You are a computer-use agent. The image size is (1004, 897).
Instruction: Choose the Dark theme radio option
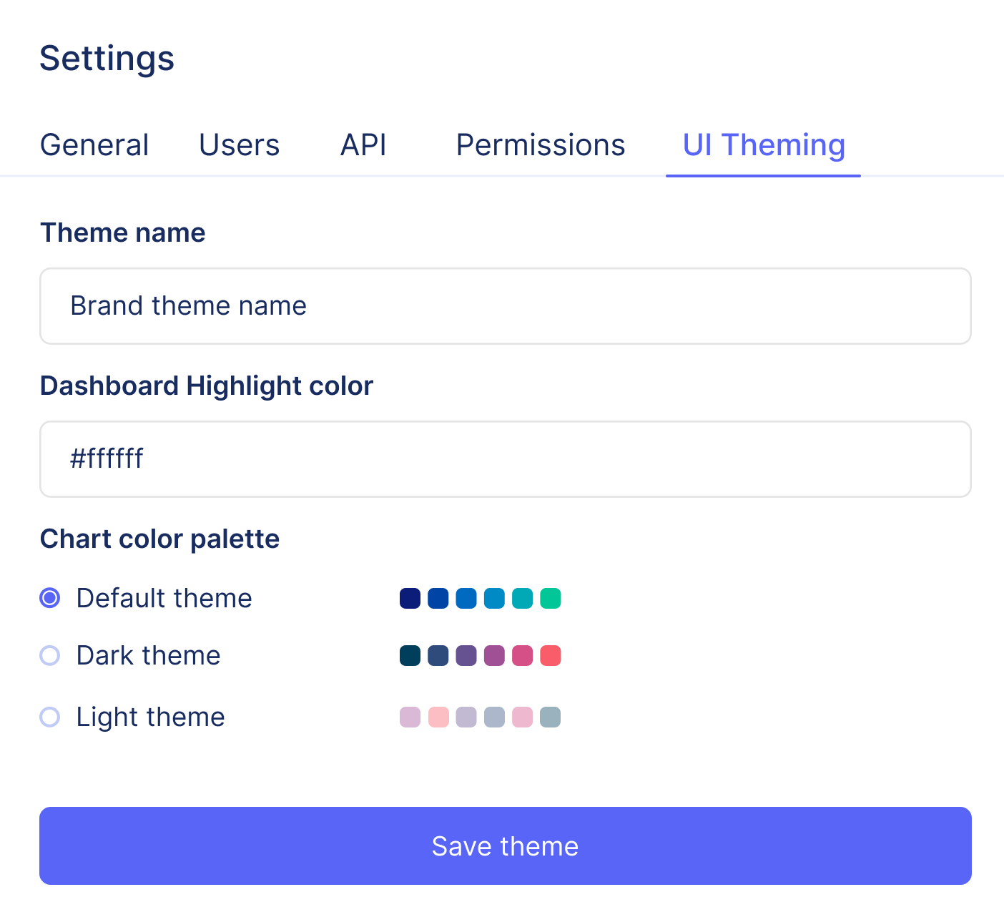click(50, 655)
